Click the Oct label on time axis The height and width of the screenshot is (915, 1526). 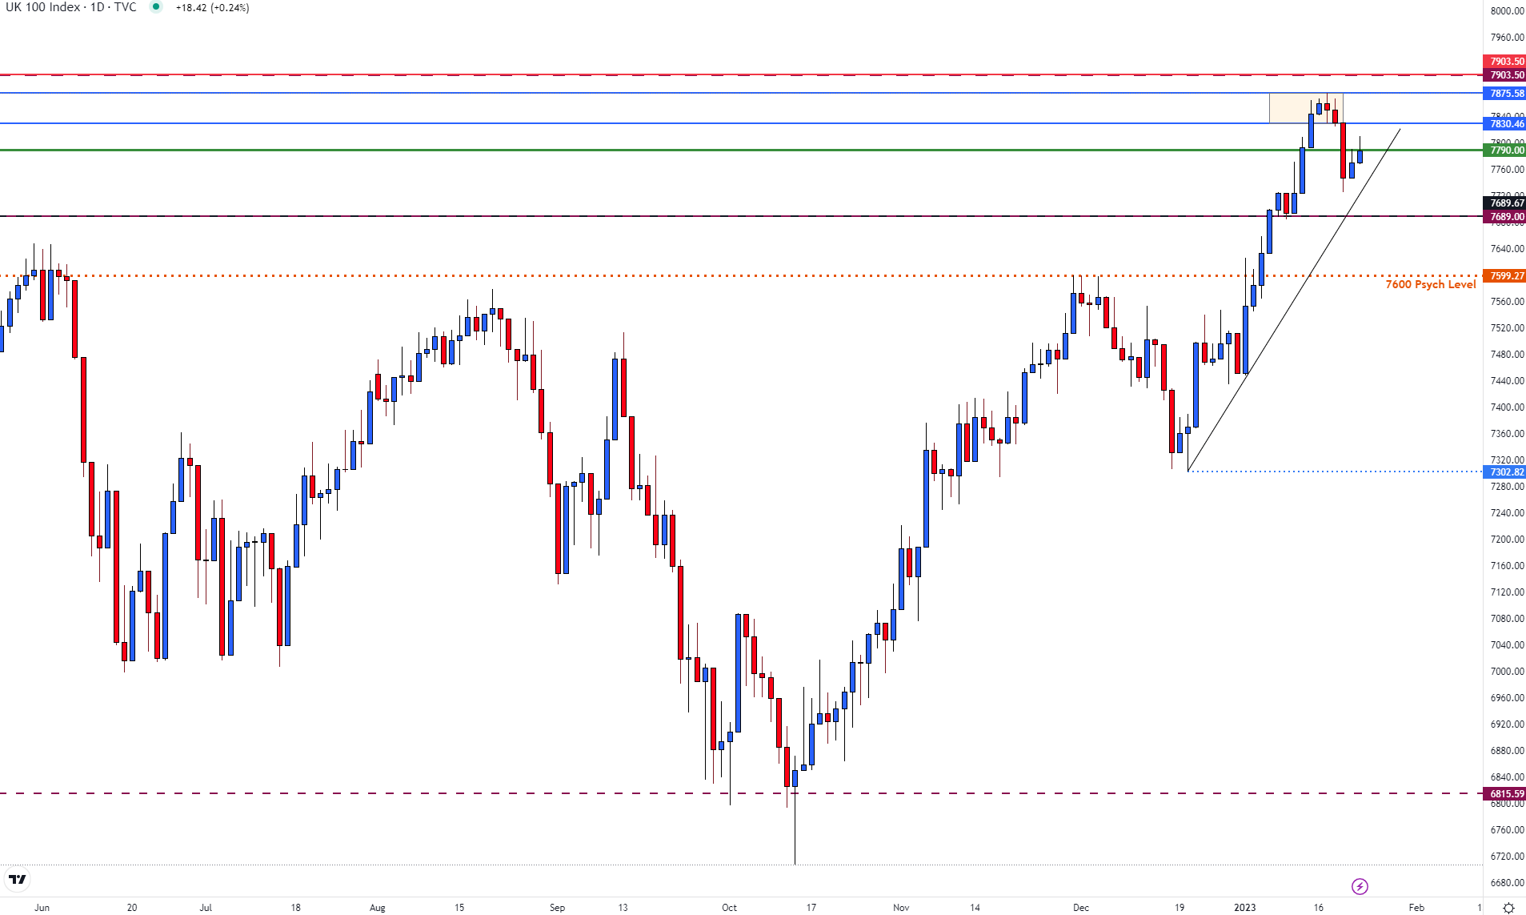(729, 908)
